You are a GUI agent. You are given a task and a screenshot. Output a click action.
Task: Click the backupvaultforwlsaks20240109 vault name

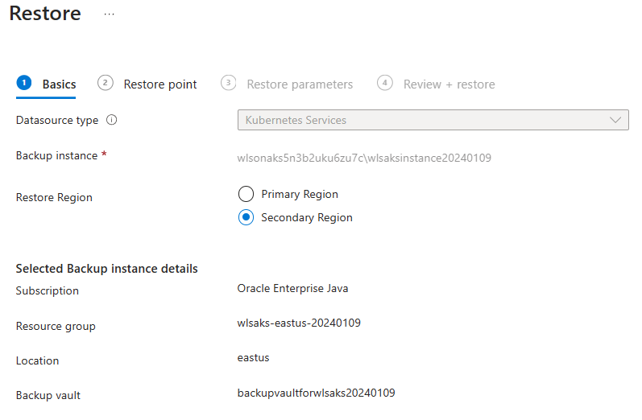pyautogui.click(x=316, y=393)
